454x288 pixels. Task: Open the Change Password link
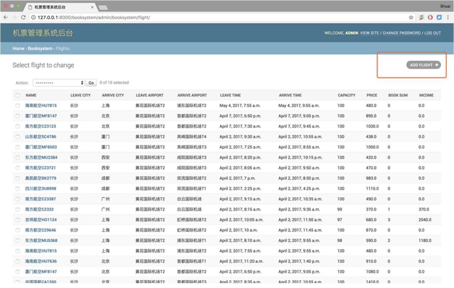click(402, 33)
